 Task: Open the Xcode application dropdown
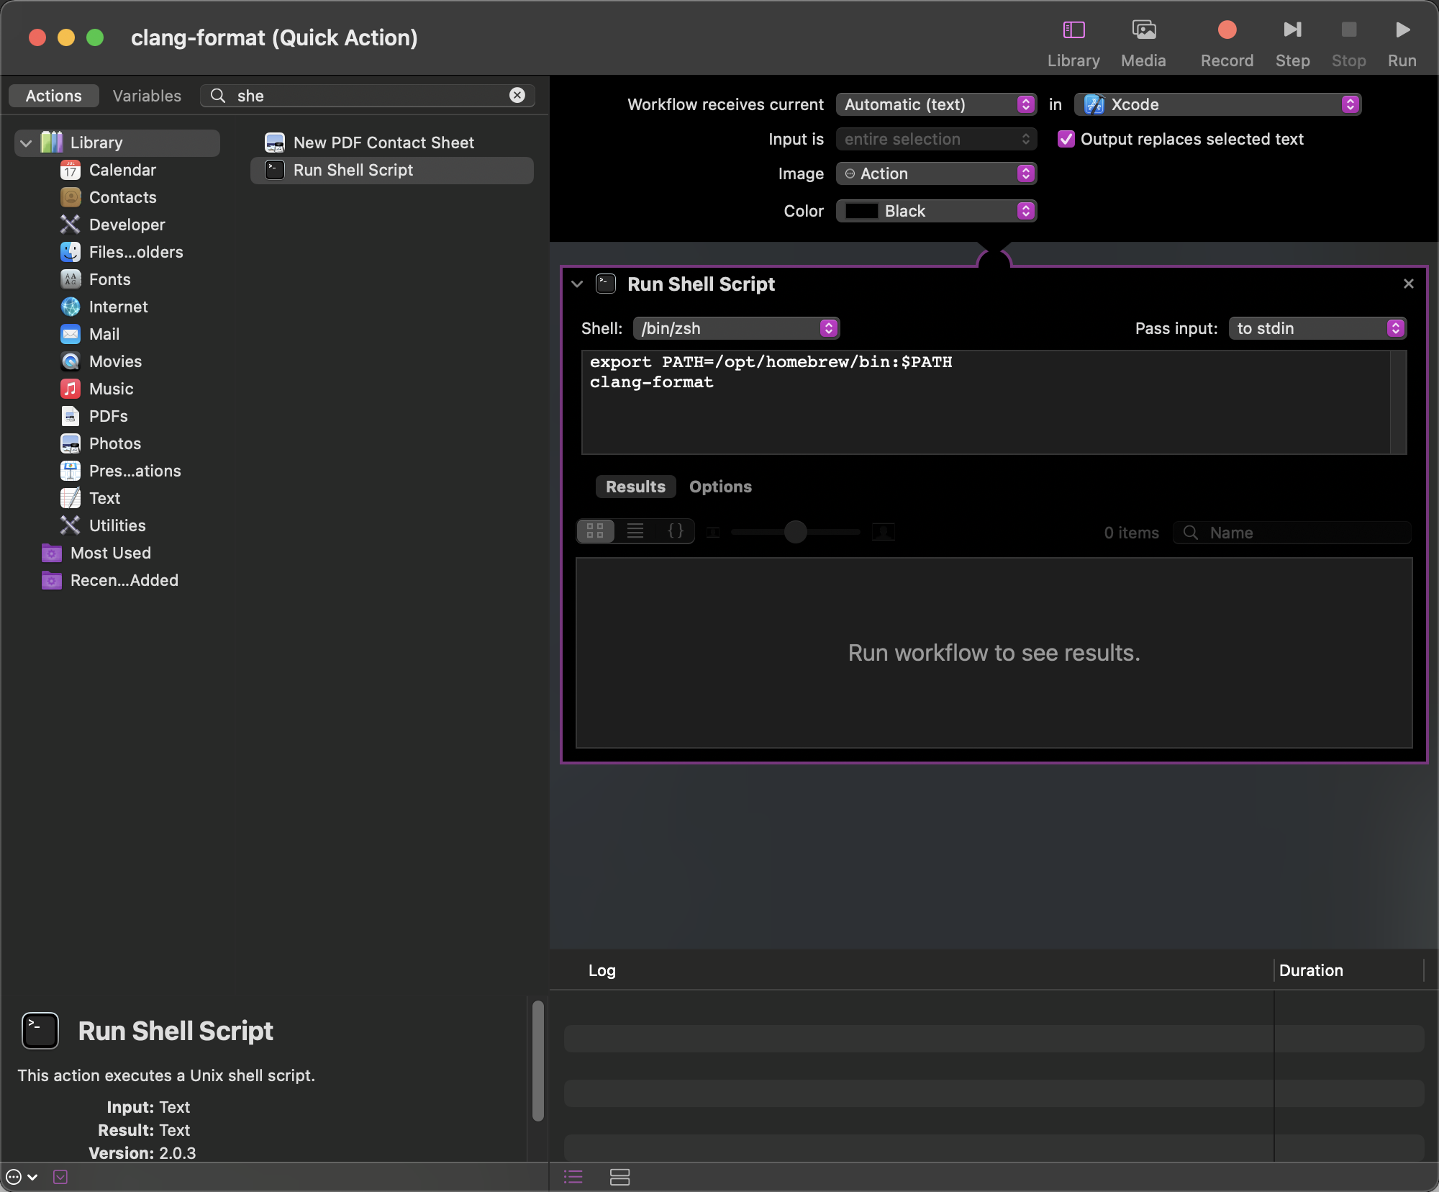pyautogui.click(x=1217, y=105)
